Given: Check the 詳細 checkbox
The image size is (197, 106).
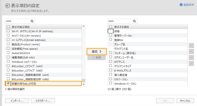Looking at the screenshot, I should (x=111, y=31).
